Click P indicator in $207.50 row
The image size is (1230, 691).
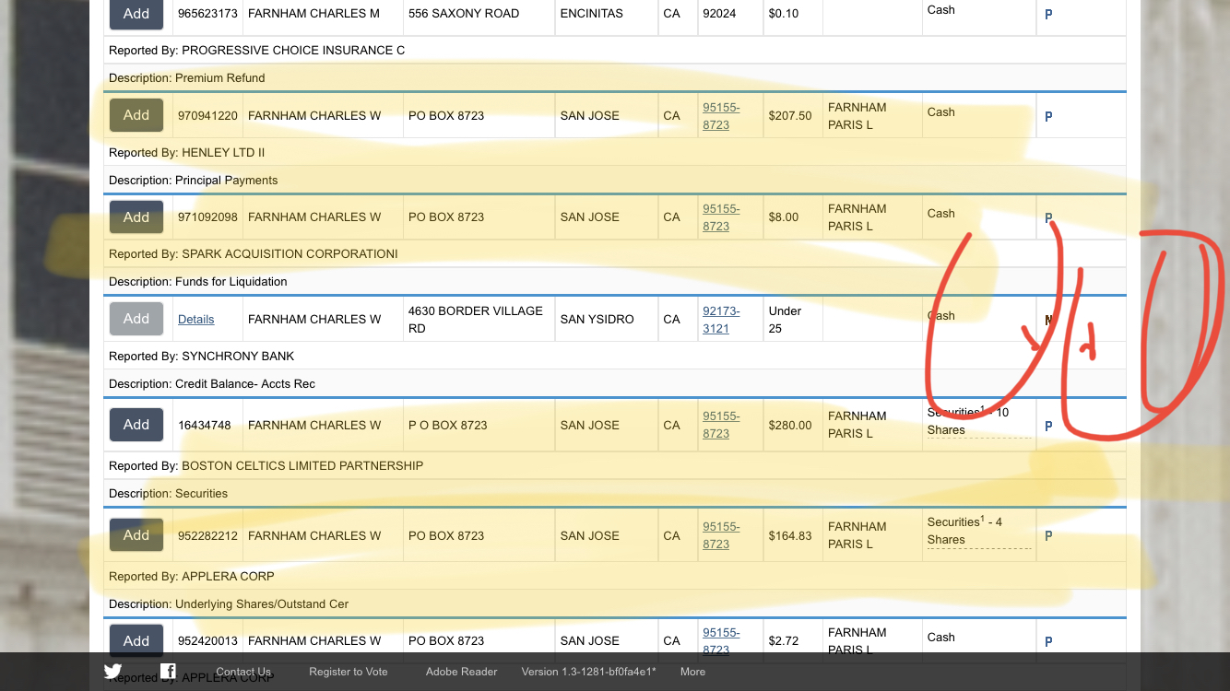1048,117
